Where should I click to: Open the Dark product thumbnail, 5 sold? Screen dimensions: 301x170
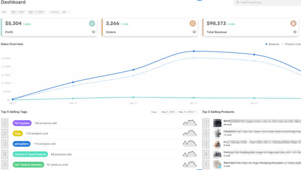(217, 154)
